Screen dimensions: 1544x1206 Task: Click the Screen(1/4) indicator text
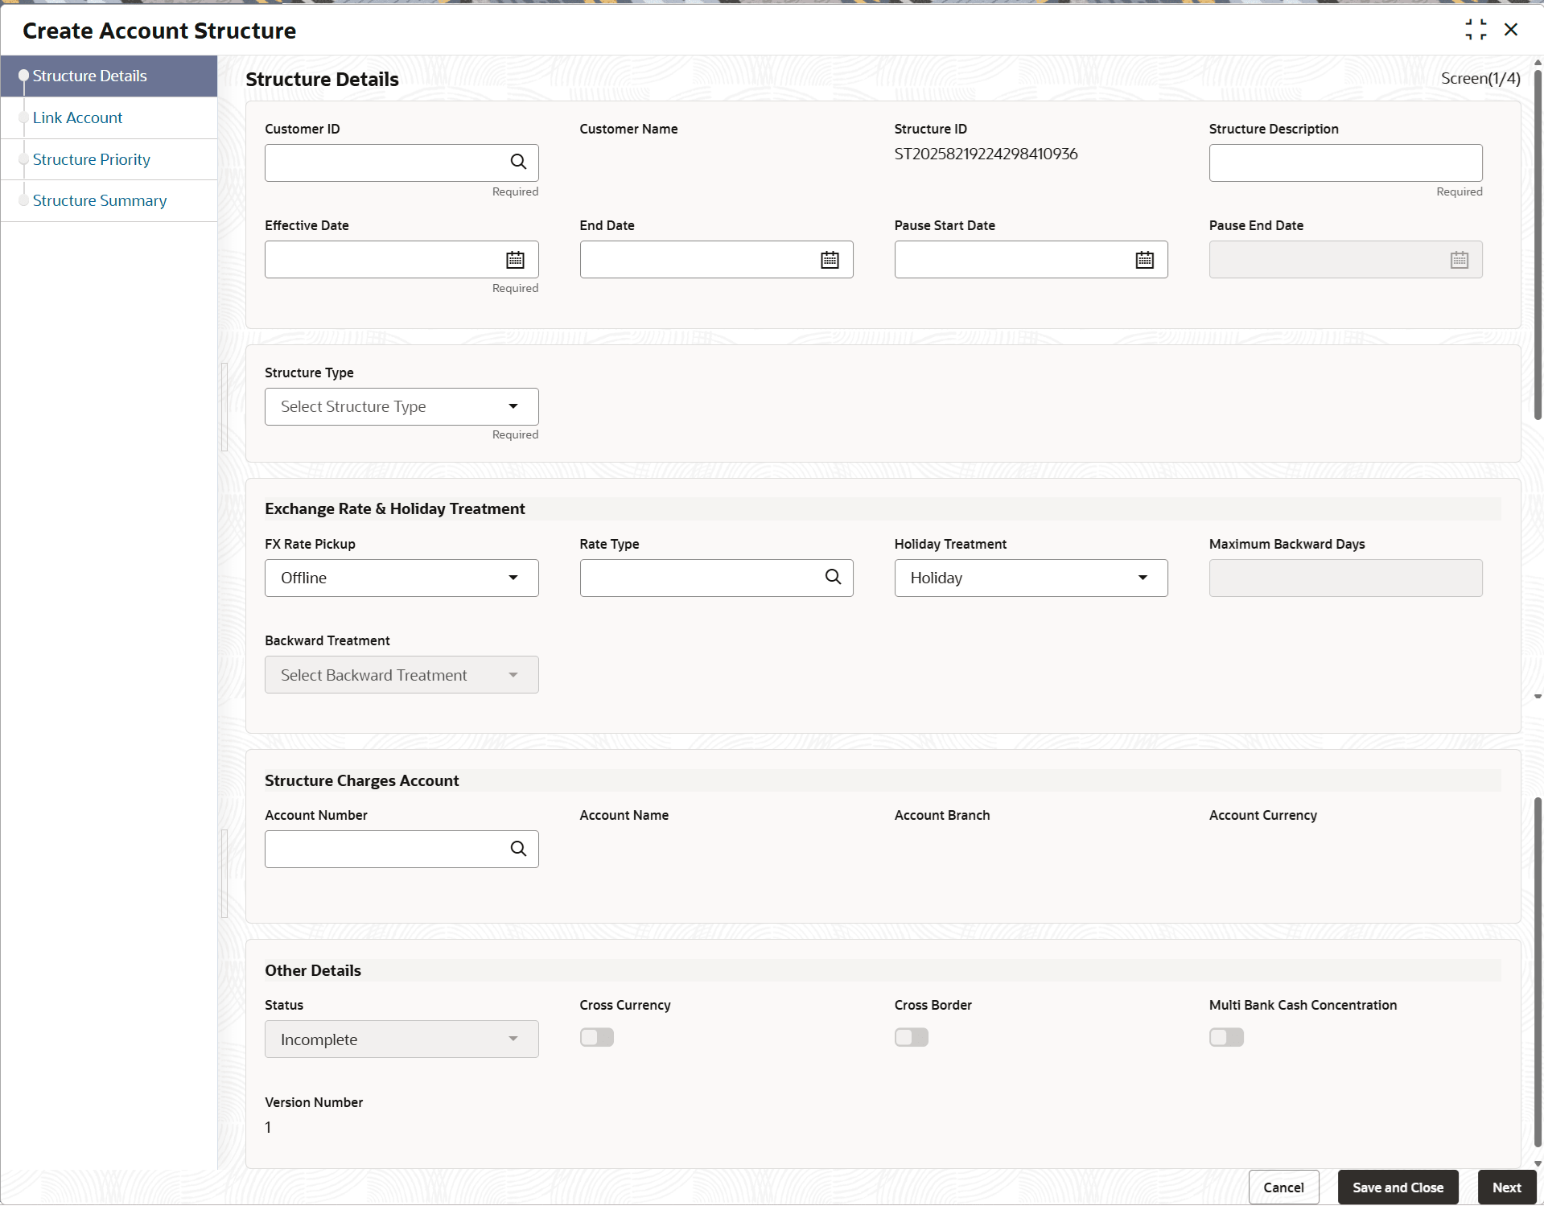tap(1480, 78)
